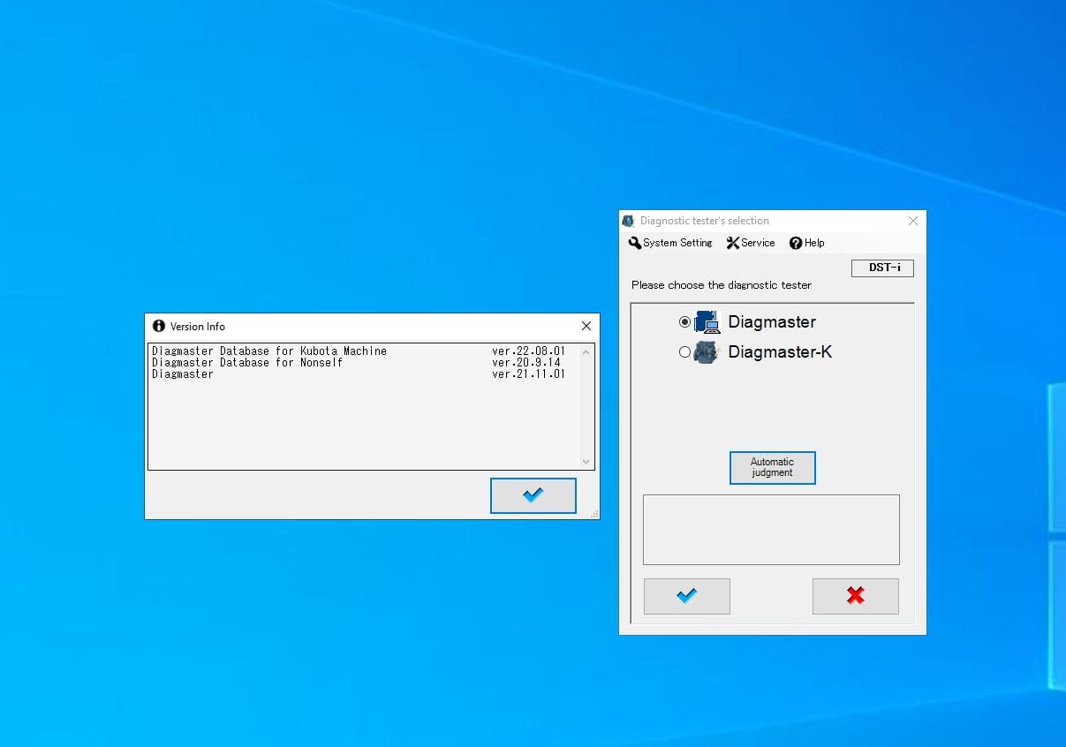Click the Diagmaster computer icon
The height and width of the screenshot is (747, 1066).
tap(707, 322)
